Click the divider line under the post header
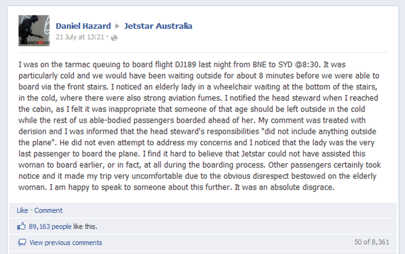Viewport: 405px width, 254px height. pos(203,53)
